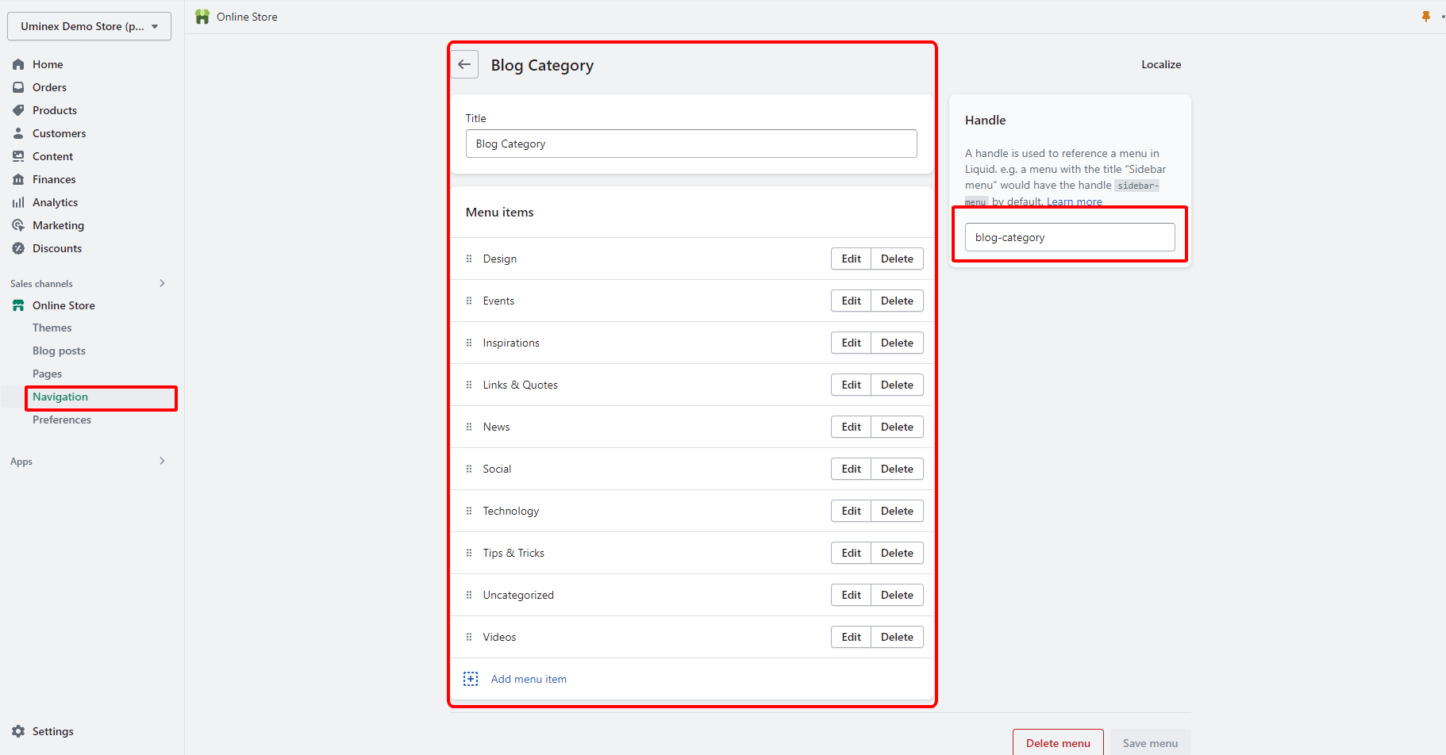Click the Orders inbox icon
This screenshot has width=1446, height=755.
click(18, 87)
